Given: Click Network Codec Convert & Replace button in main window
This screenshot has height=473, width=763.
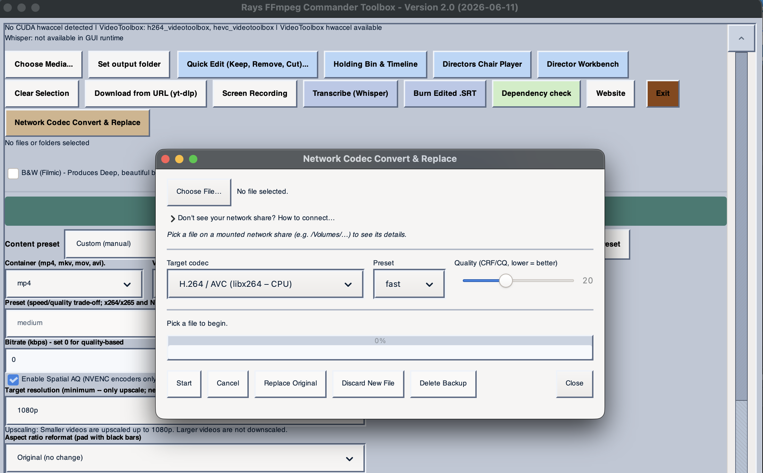Looking at the screenshot, I should coord(77,123).
